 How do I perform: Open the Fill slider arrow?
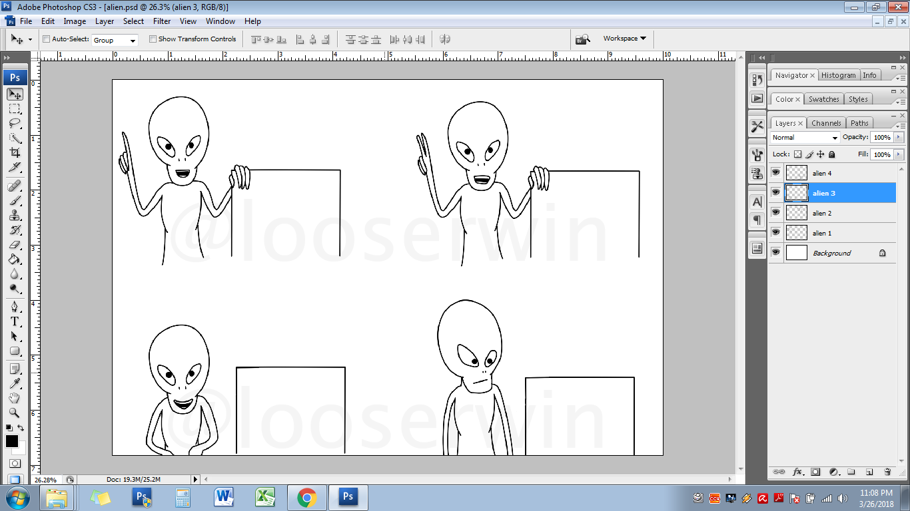click(x=899, y=154)
